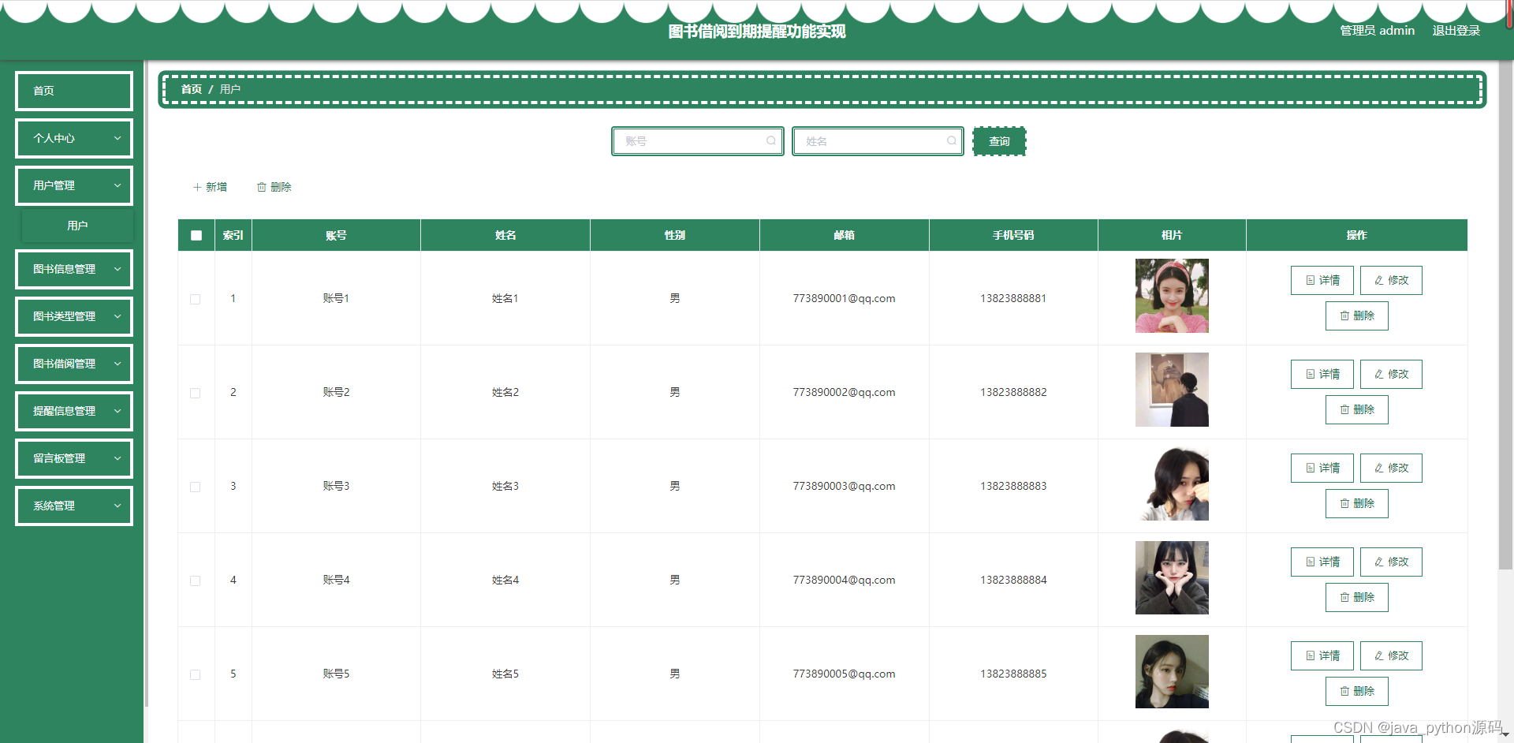The width and height of the screenshot is (1514, 743).
Task: Delete the 账号3 row
Action: (1356, 503)
